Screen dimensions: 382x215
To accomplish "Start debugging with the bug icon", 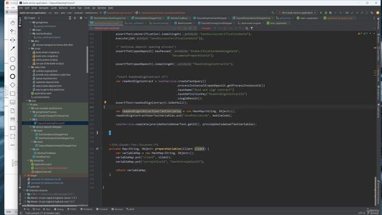I will click(x=326, y=13).
